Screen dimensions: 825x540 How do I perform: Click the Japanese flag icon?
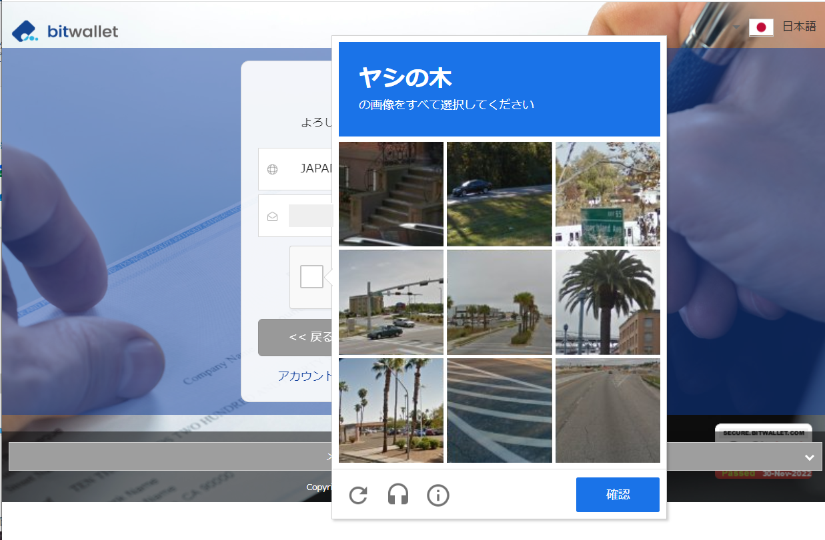(761, 28)
